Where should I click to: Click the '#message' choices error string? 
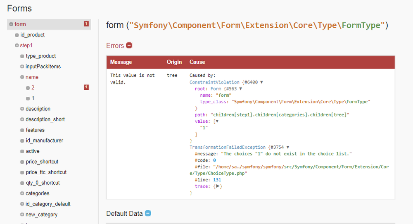[x=286, y=154]
